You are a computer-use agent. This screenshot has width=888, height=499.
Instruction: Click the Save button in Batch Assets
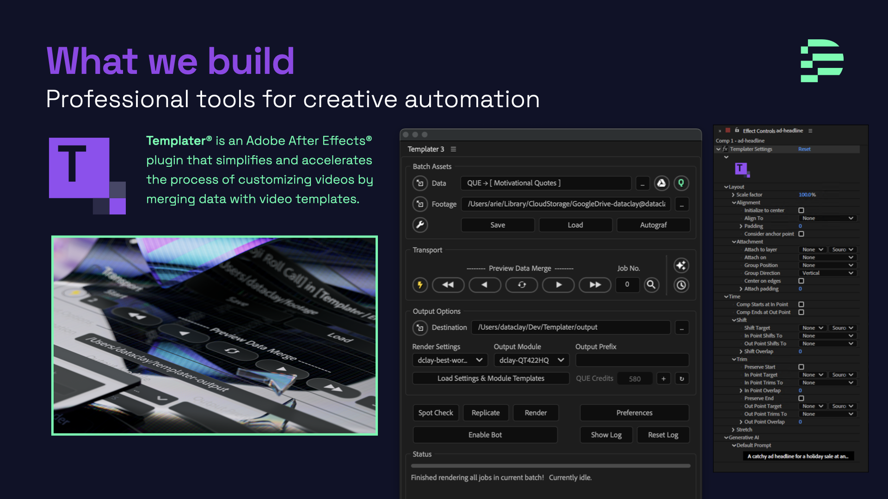coord(498,225)
